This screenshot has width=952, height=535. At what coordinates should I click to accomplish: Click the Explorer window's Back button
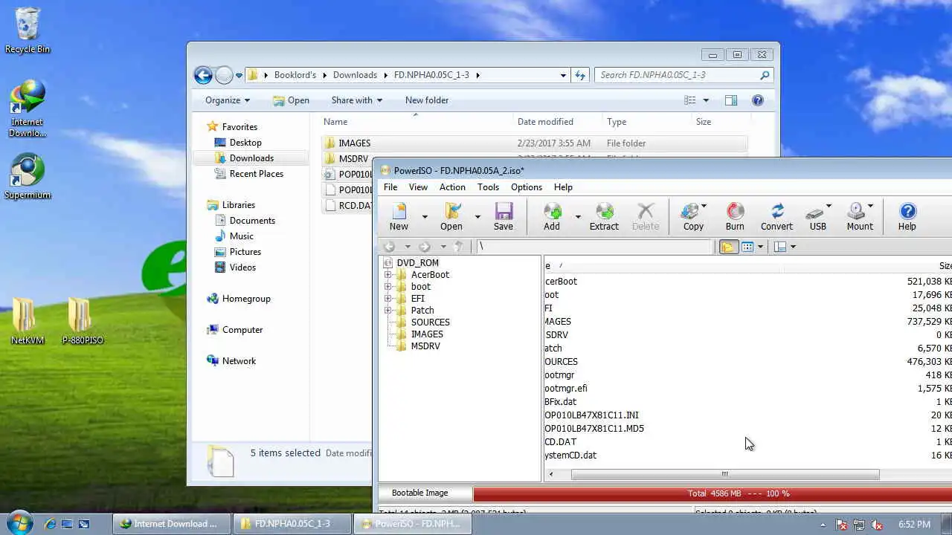pos(203,74)
